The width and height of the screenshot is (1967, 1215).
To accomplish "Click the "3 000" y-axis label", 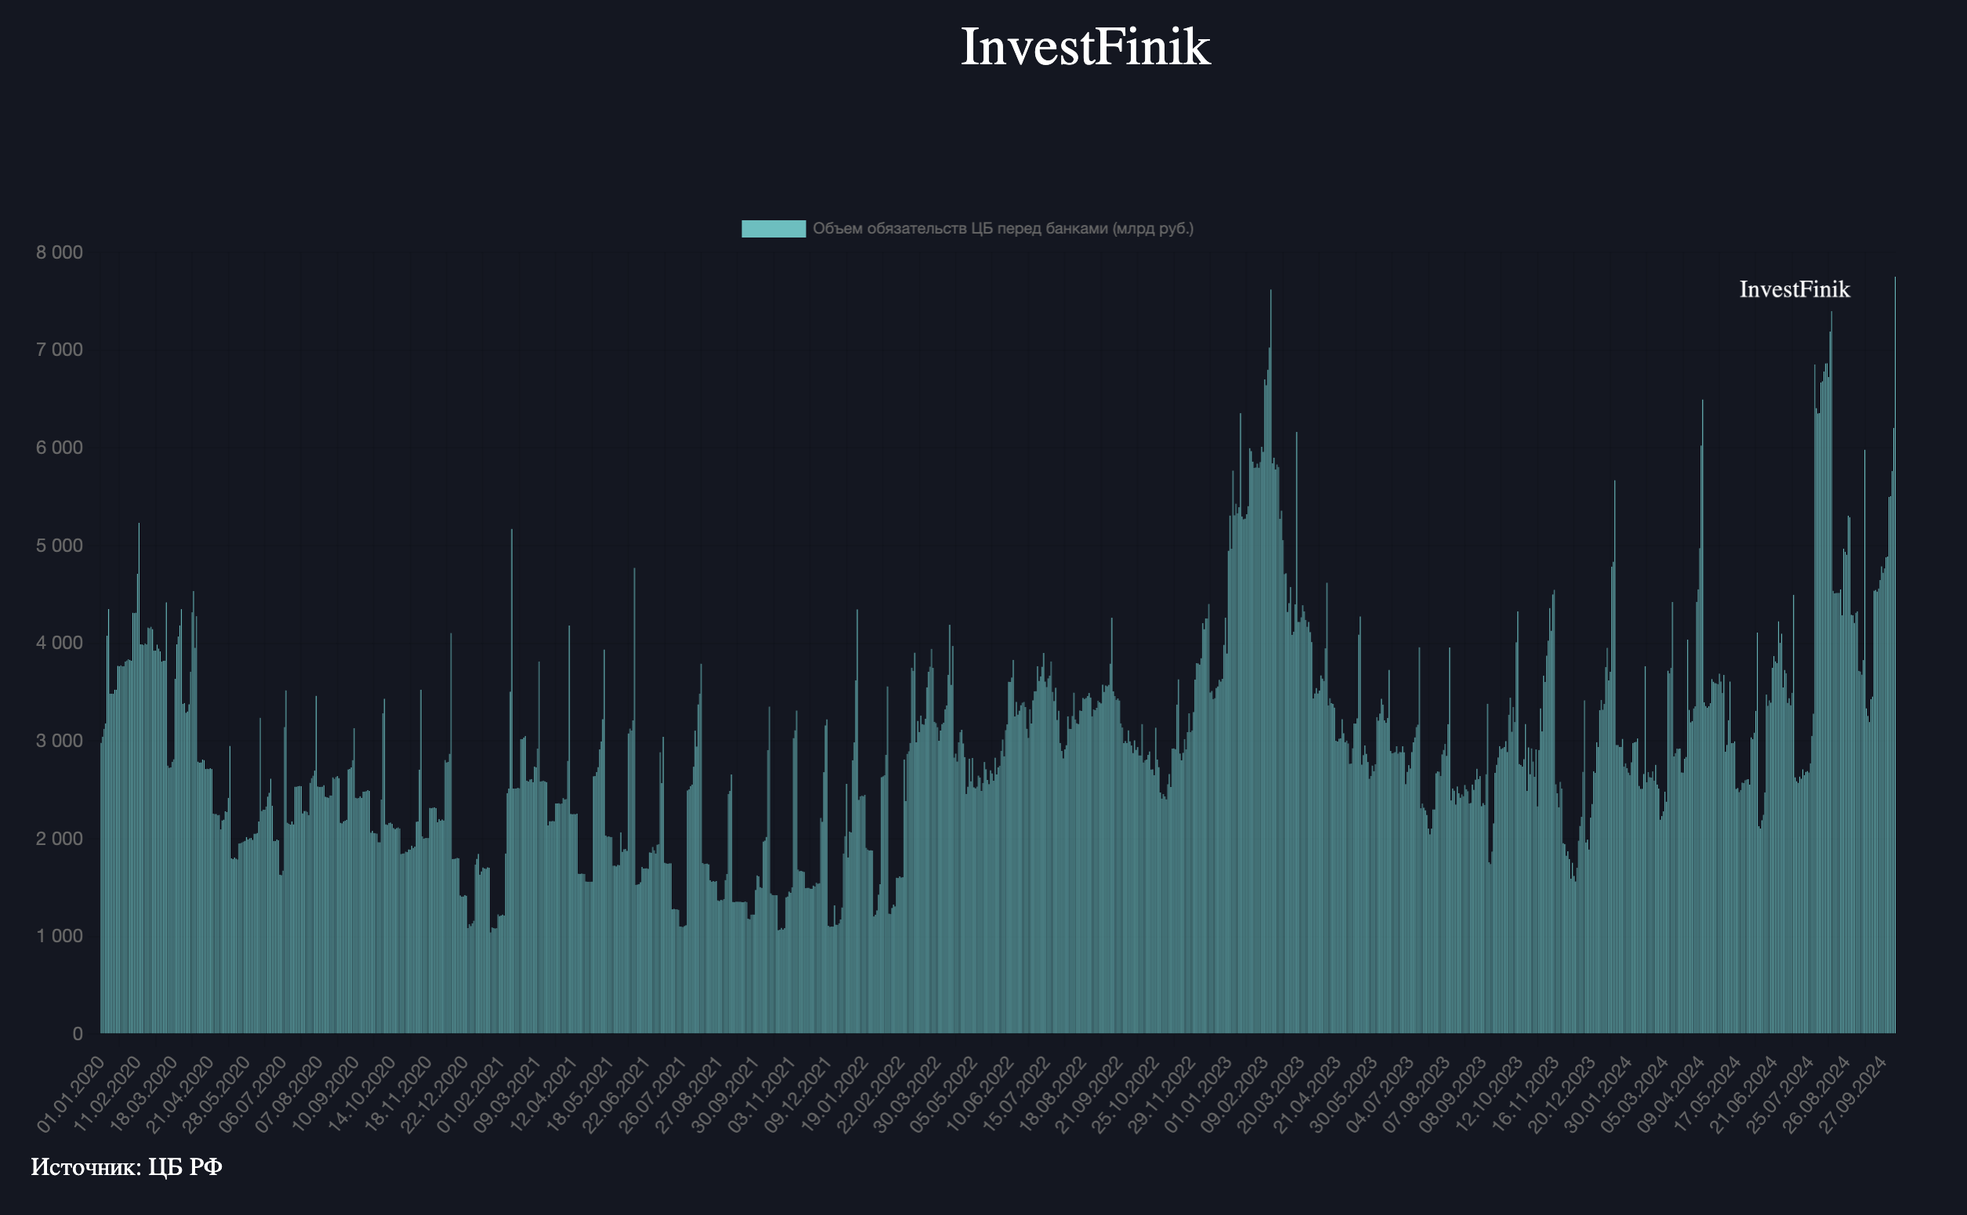I will click(x=60, y=741).
